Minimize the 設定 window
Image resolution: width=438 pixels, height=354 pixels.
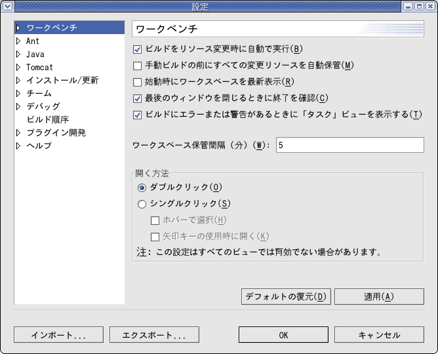[x=408, y=6]
